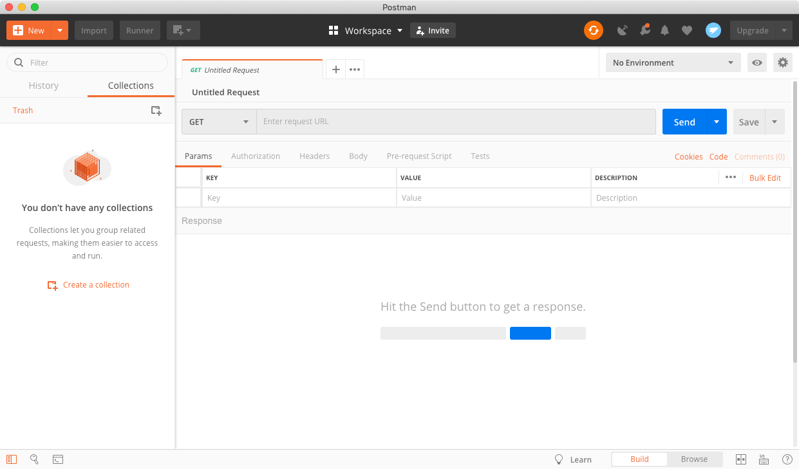The image size is (799, 469).
Task: Click the help question mark icon
Action: [x=787, y=459]
